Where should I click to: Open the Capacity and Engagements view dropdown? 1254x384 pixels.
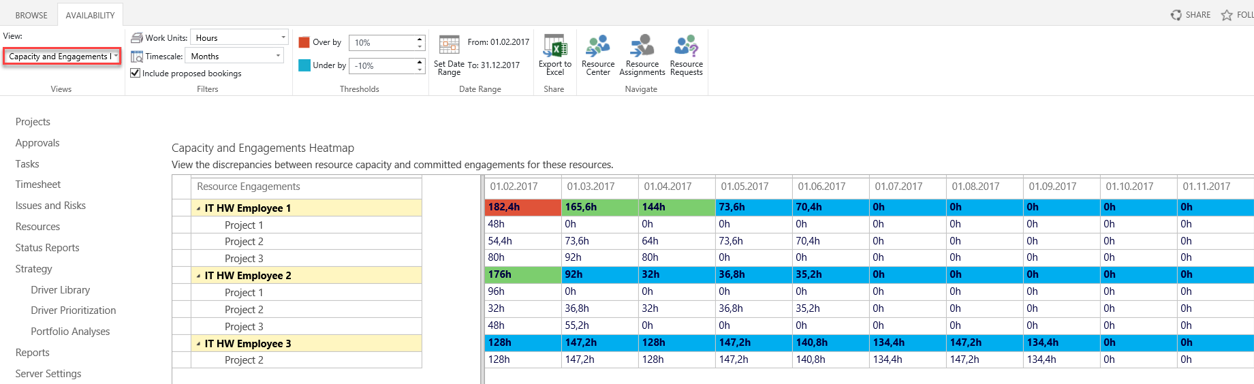62,56
